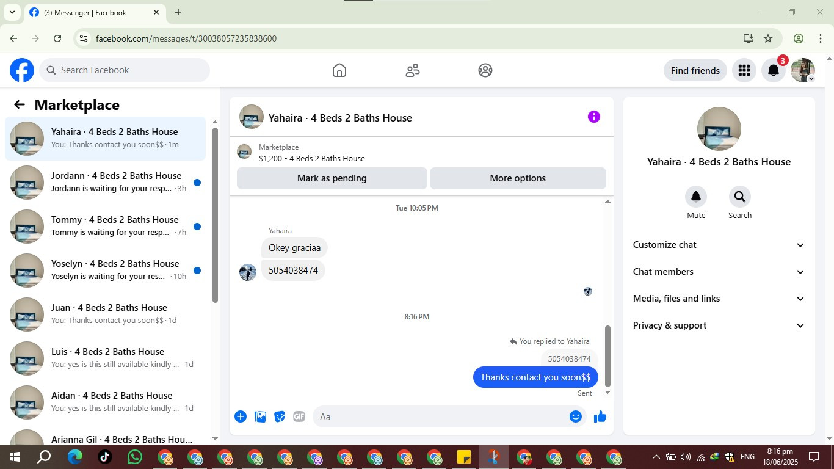This screenshot has height=469, width=834.
Task: Open the Yoselyn conversation
Action: [106, 271]
